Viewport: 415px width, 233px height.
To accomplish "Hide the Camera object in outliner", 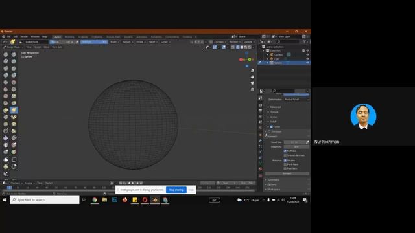I will click(307, 54).
